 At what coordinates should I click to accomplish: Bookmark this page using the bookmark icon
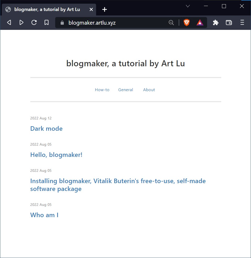(47, 23)
